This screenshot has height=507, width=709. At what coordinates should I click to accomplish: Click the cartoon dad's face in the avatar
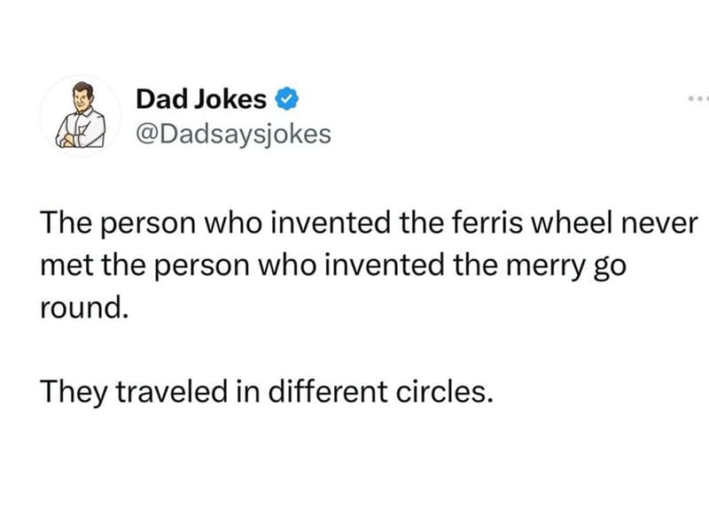(83, 99)
